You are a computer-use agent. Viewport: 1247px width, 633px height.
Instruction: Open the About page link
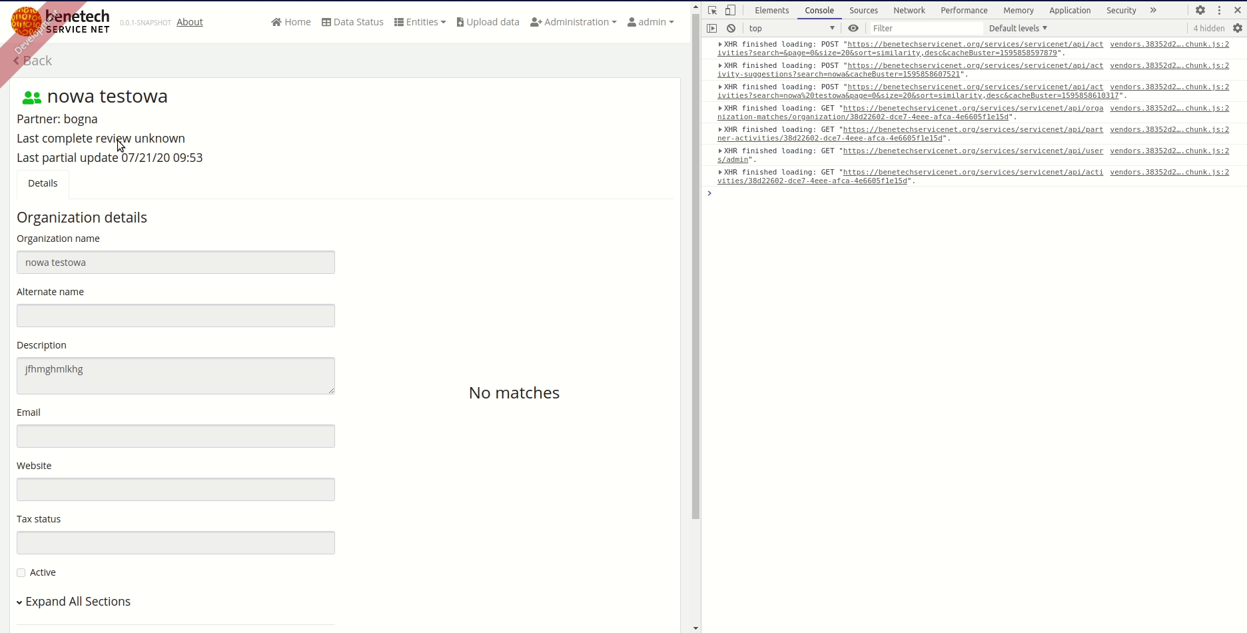tap(189, 21)
